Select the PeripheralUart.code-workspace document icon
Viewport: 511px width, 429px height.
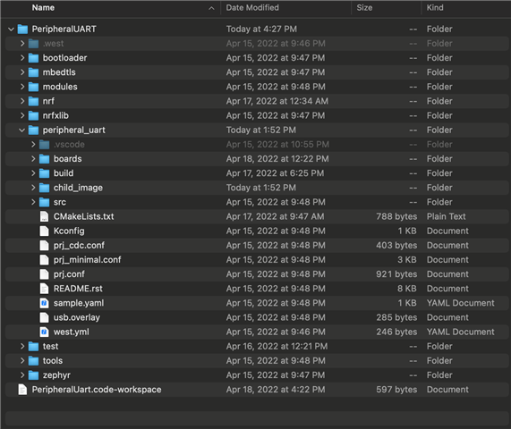click(x=22, y=390)
